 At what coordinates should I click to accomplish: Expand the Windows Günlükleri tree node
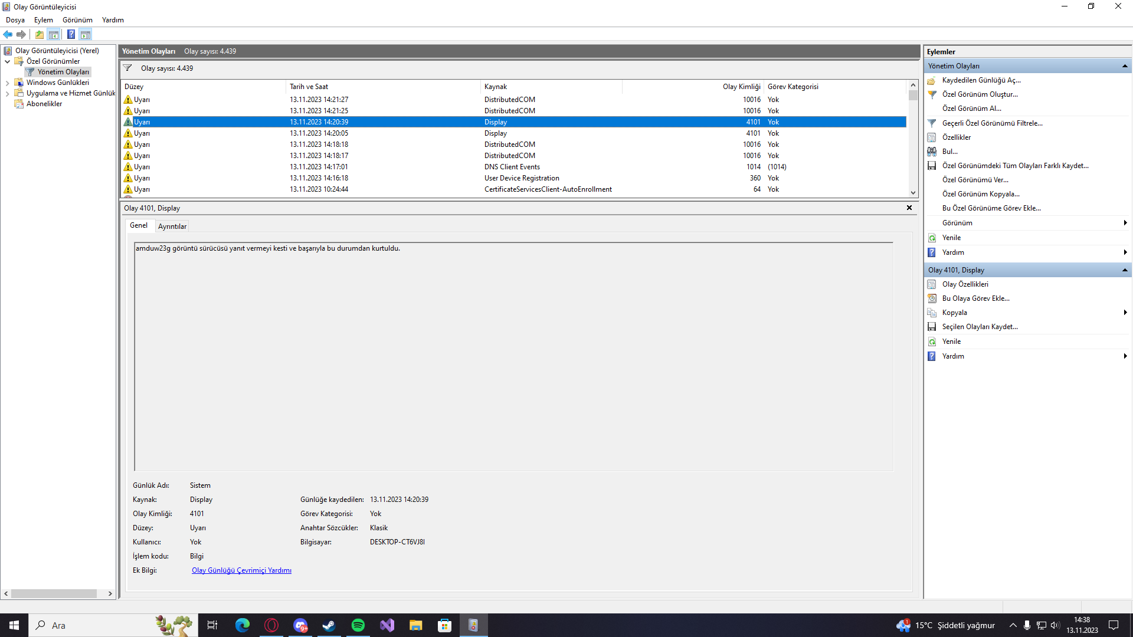pyautogui.click(x=8, y=83)
